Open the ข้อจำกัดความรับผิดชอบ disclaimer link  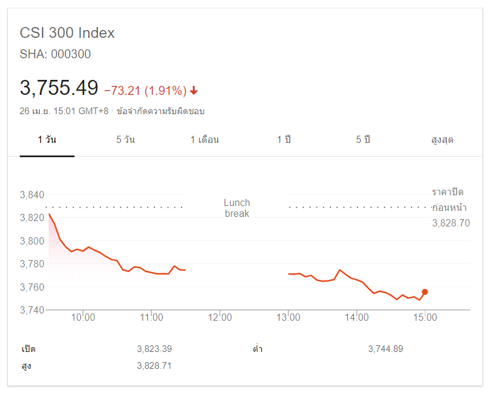[x=160, y=111]
